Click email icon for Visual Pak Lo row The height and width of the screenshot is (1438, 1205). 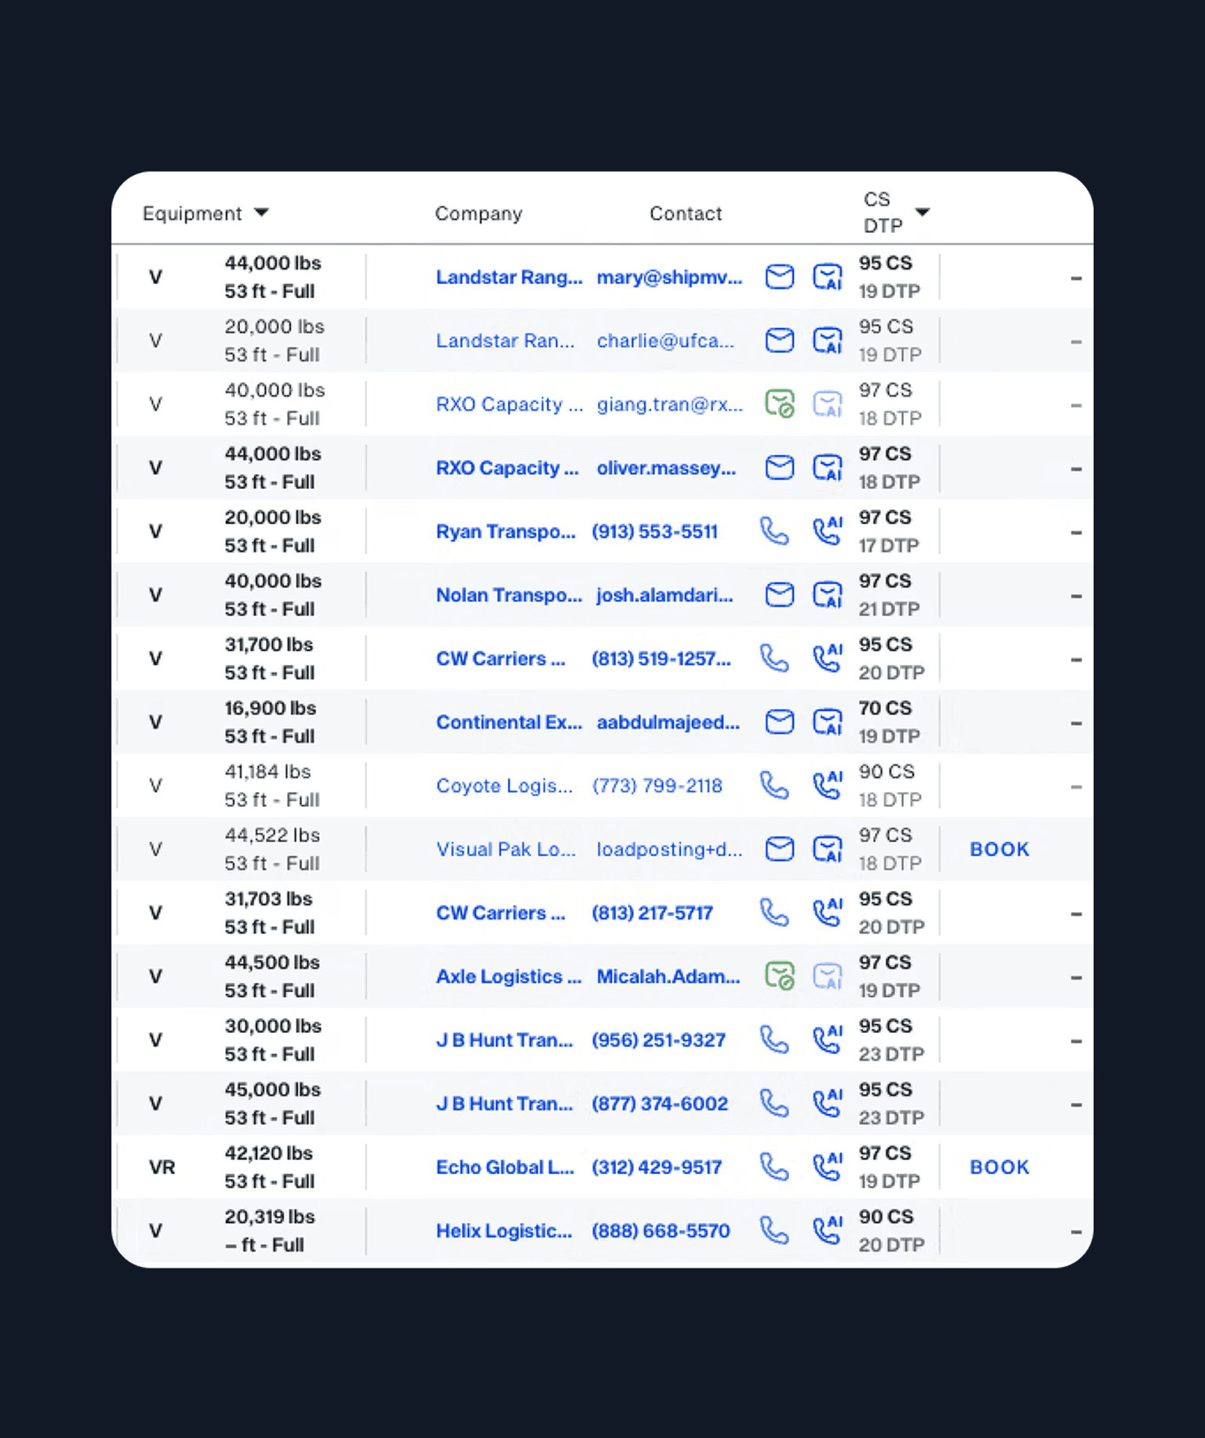point(779,849)
